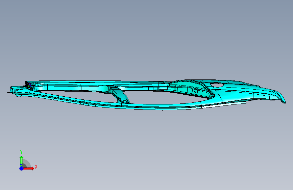
Task: Click the green Y label of the triad
Action: [21, 152]
